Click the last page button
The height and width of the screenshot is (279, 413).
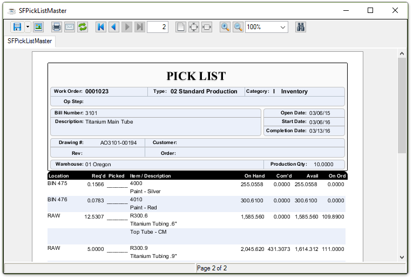tap(140, 27)
